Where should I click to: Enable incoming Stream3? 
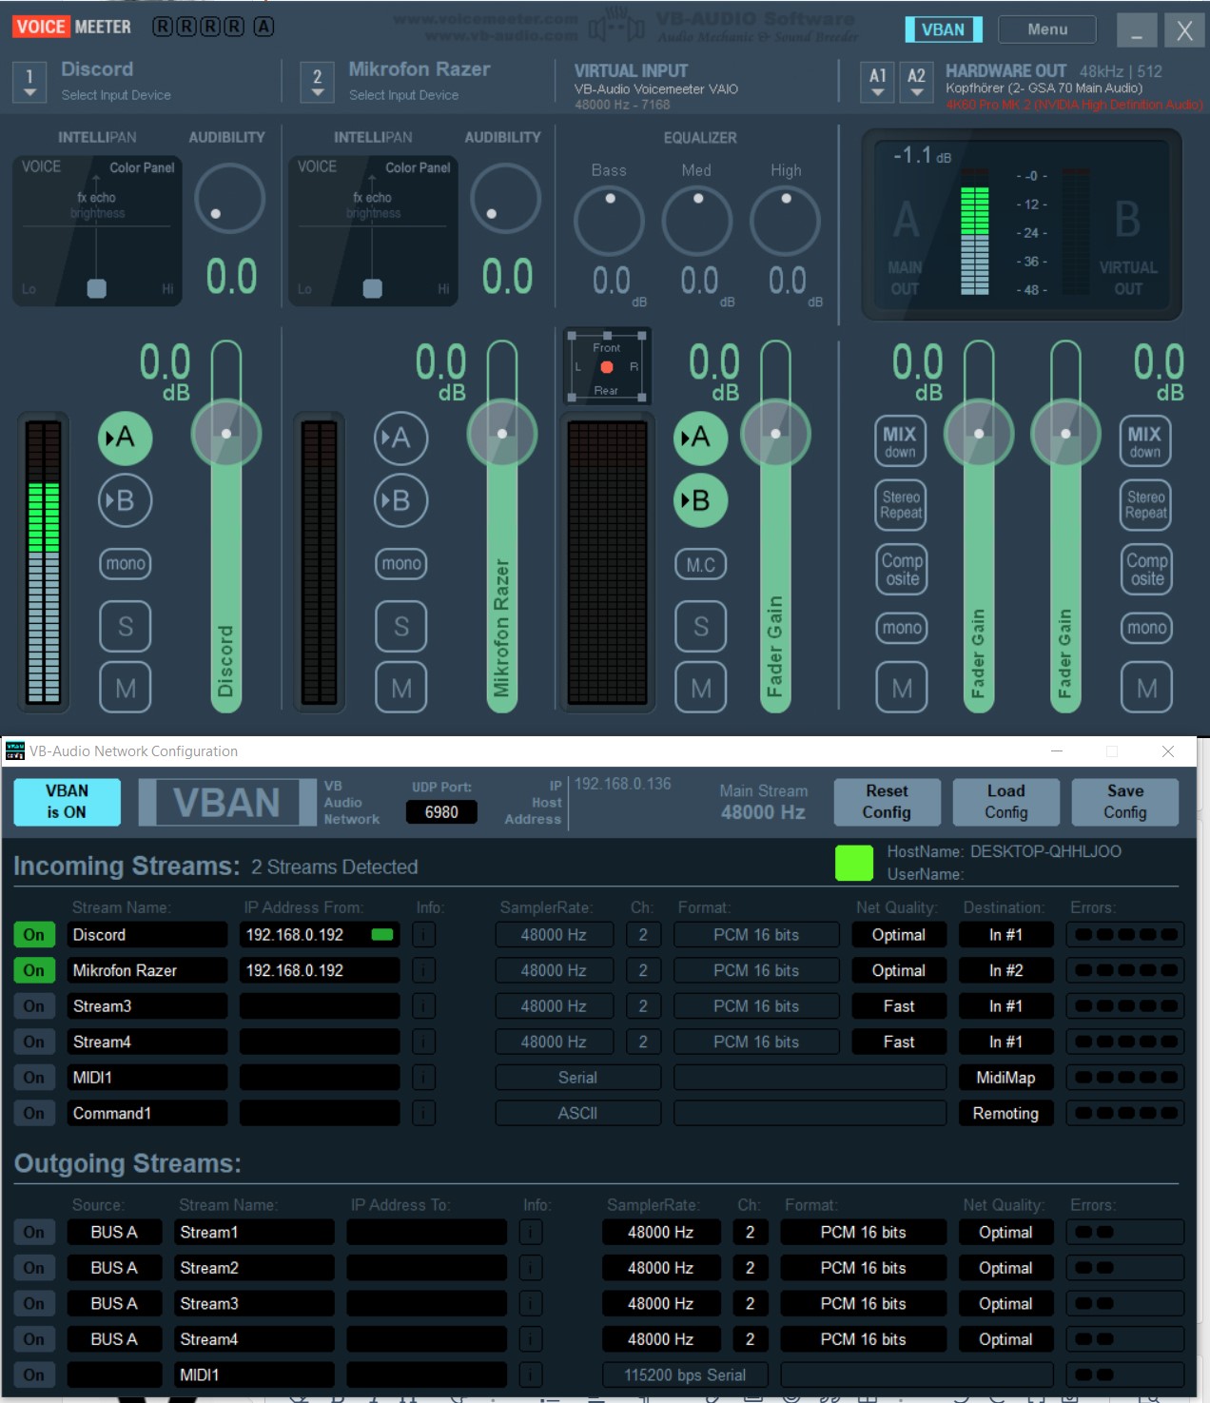34,1006
